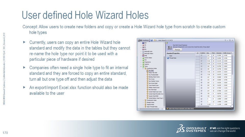Image resolution: width=245 pixels, height=137 pixels.
Task: Click the Truss Head Screw hole icon
Action: (148, 85)
